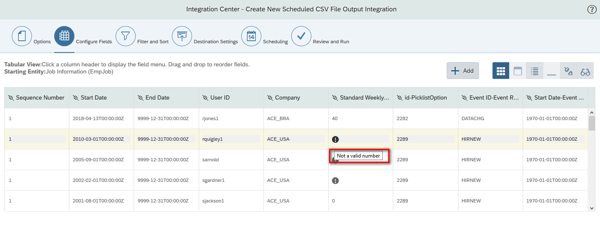Click the Destination Settings step label
This screenshot has width=600, height=226.
(x=216, y=42)
